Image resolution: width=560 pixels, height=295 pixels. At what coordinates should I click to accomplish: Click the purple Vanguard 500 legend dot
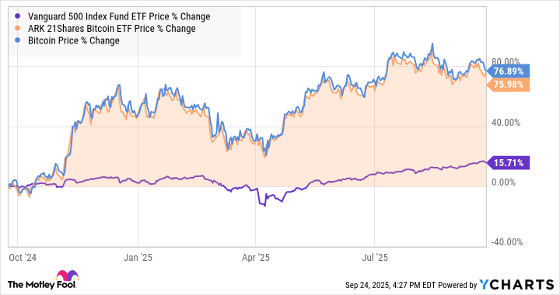click(17, 16)
